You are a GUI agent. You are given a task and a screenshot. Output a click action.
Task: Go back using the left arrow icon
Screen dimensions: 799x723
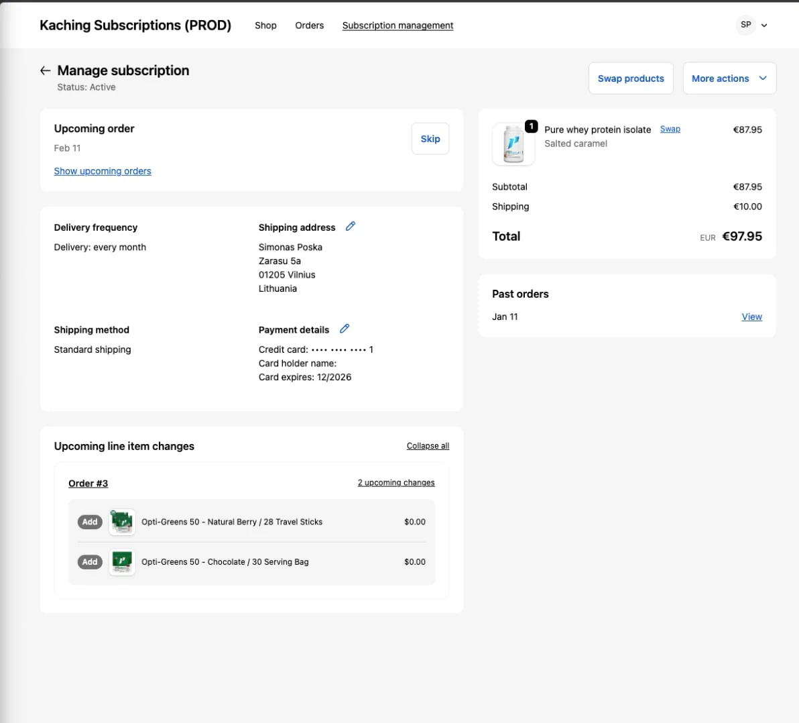[45, 71]
